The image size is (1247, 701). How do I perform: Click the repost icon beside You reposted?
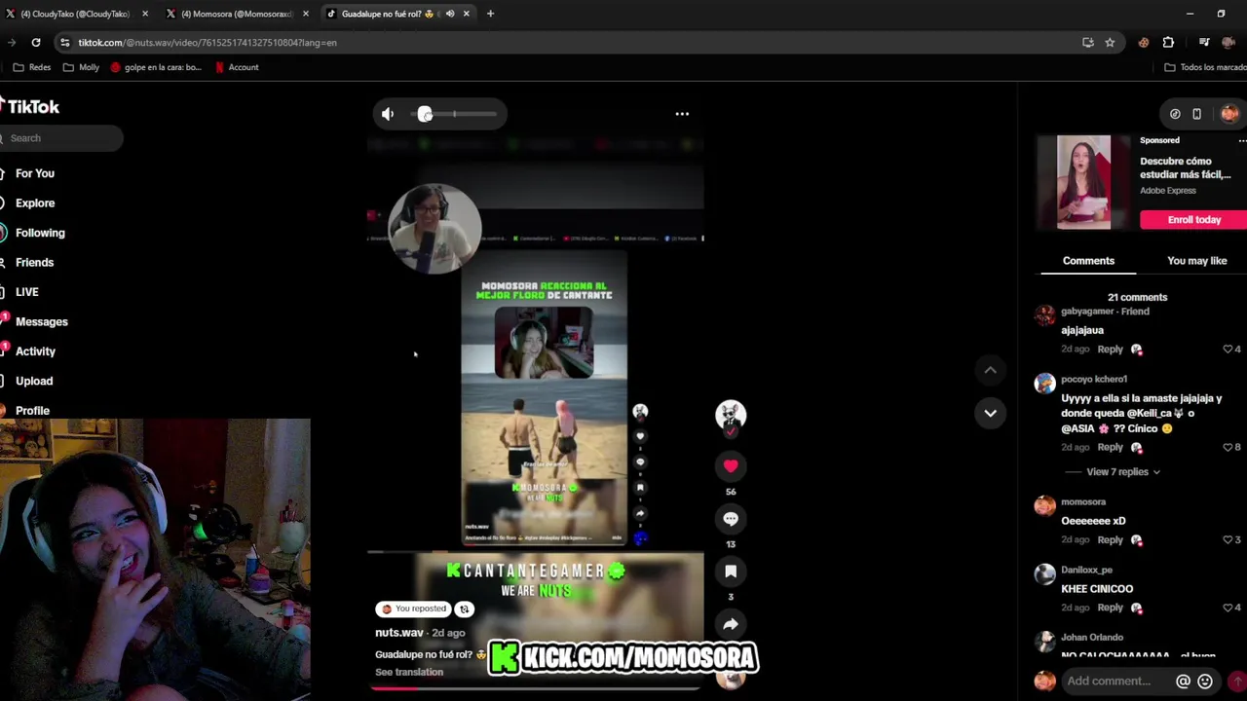pyautogui.click(x=464, y=609)
